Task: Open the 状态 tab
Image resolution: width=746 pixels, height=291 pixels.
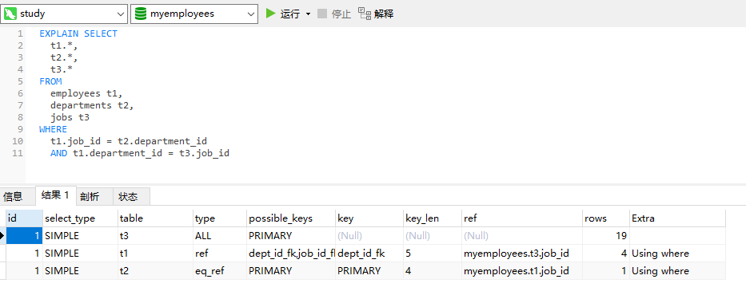Action: pos(128,197)
